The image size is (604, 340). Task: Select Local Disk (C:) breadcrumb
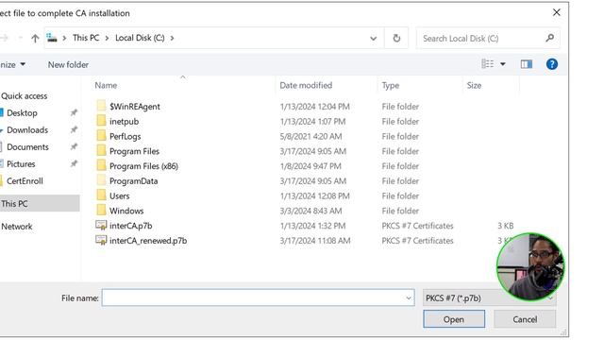[x=140, y=38]
